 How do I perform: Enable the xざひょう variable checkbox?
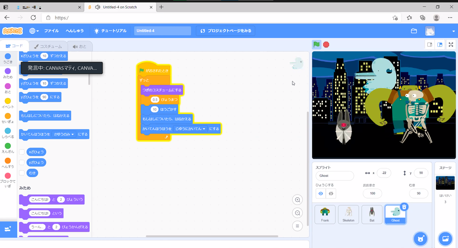click(22, 152)
